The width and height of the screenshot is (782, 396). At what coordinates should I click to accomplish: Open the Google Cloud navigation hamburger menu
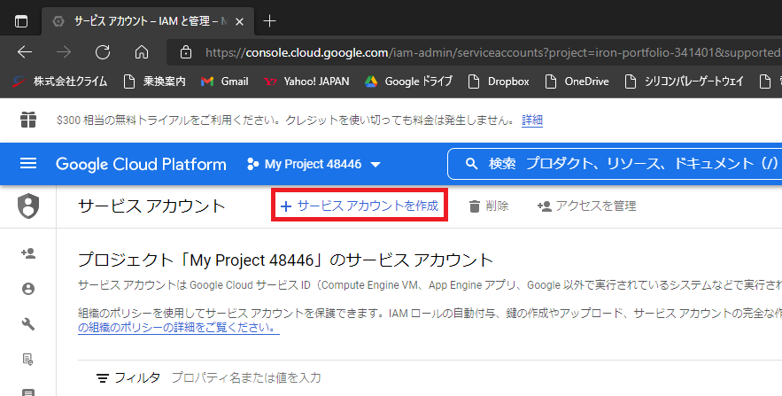[28, 164]
